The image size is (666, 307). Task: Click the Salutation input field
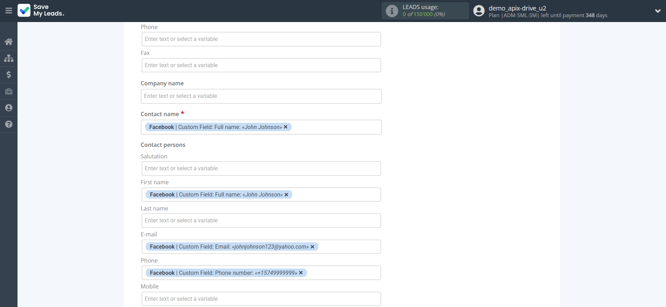[x=261, y=169]
